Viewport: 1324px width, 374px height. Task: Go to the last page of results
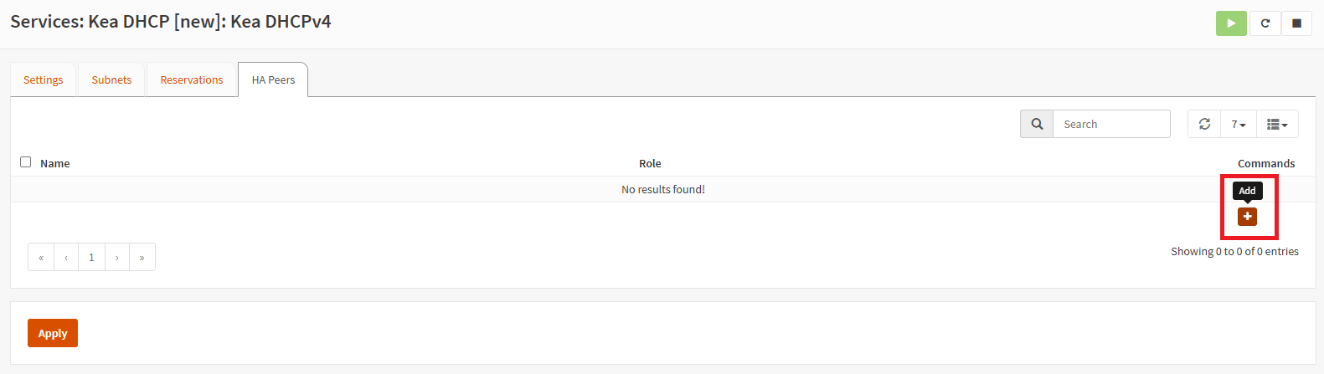click(142, 257)
